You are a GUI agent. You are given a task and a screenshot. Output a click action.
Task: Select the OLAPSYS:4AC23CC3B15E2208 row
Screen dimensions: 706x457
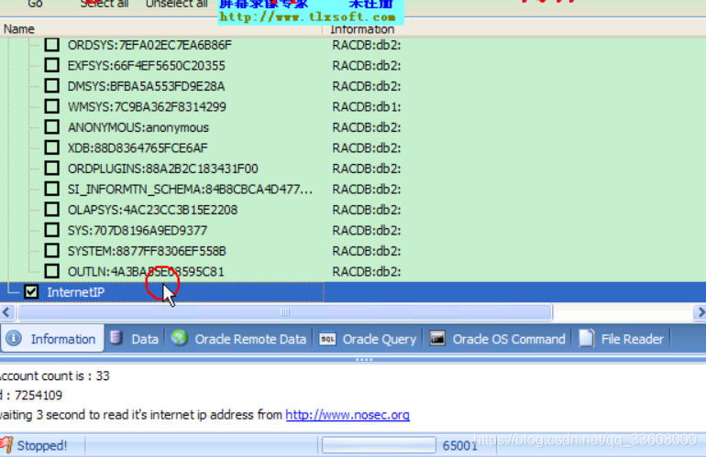coord(152,210)
